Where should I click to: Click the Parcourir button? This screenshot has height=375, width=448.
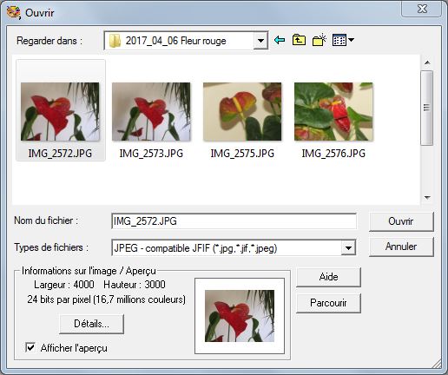328,303
